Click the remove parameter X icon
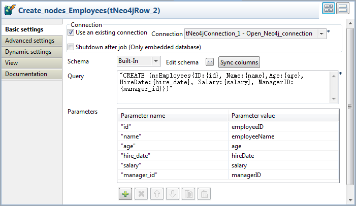Screen dimensions: 356x206 point(141,194)
